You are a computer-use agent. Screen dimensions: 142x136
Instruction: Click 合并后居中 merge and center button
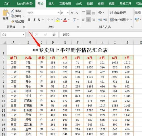119,20
